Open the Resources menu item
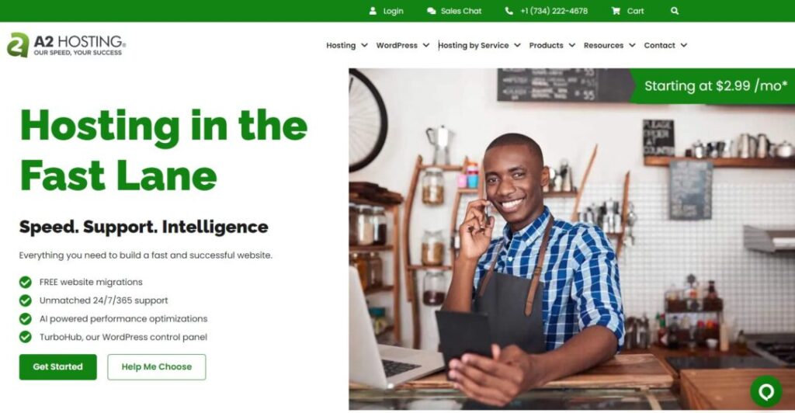This screenshot has height=413, width=795. [x=609, y=45]
